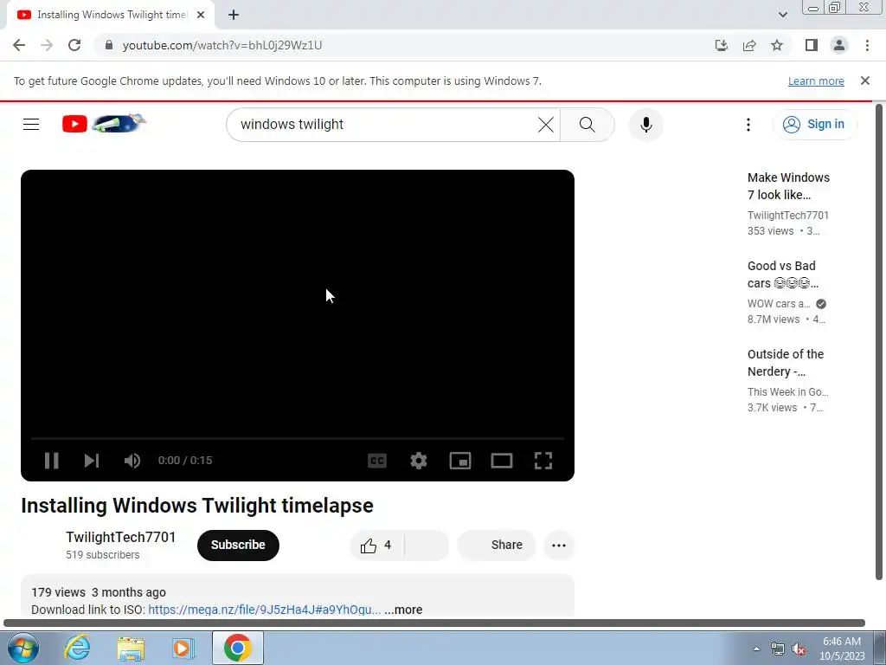Open a new tab
886x665 pixels.
(x=234, y=15)
